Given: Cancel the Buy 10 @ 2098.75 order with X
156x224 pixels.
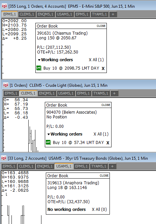Looking at the screenshot, I should pyautogui.click(x=103, y=68).
